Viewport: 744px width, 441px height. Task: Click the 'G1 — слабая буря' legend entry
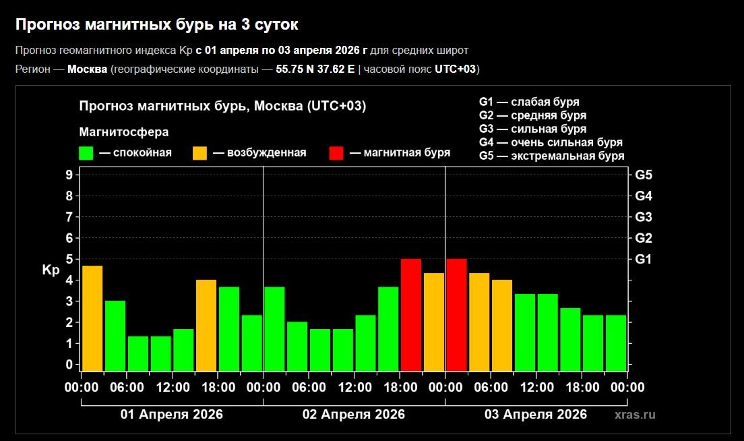tap(529, 102)
